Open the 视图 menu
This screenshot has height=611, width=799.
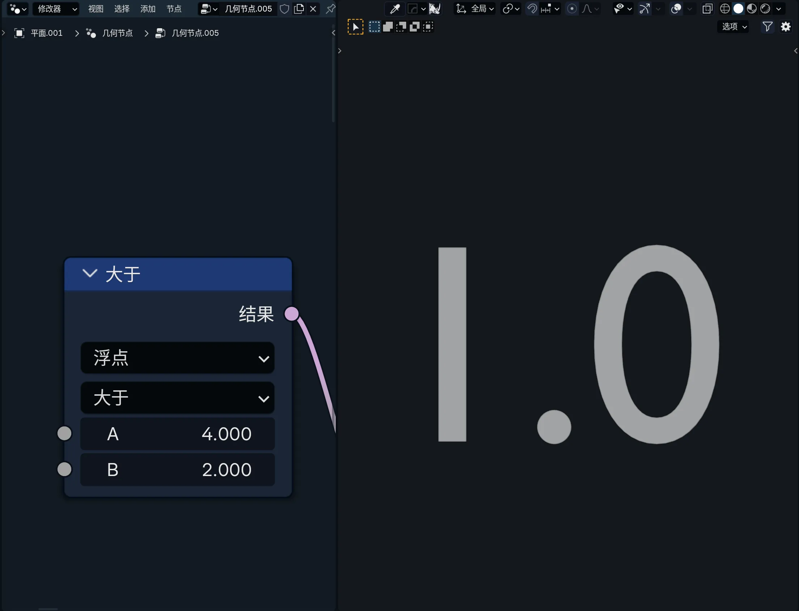96,9
